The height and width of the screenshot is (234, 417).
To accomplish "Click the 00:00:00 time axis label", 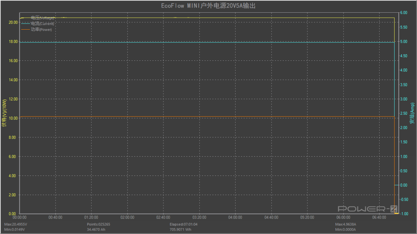I will click(19, 217).
